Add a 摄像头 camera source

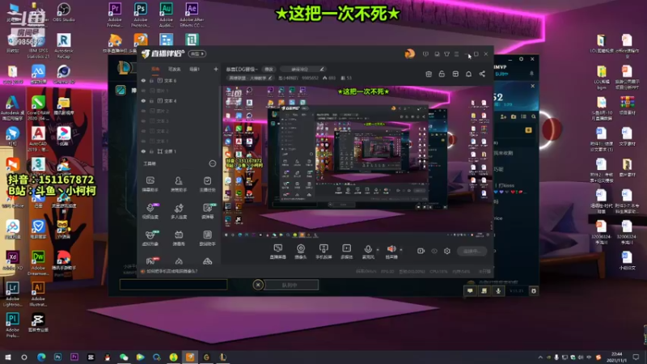click(x=301, y=251)
